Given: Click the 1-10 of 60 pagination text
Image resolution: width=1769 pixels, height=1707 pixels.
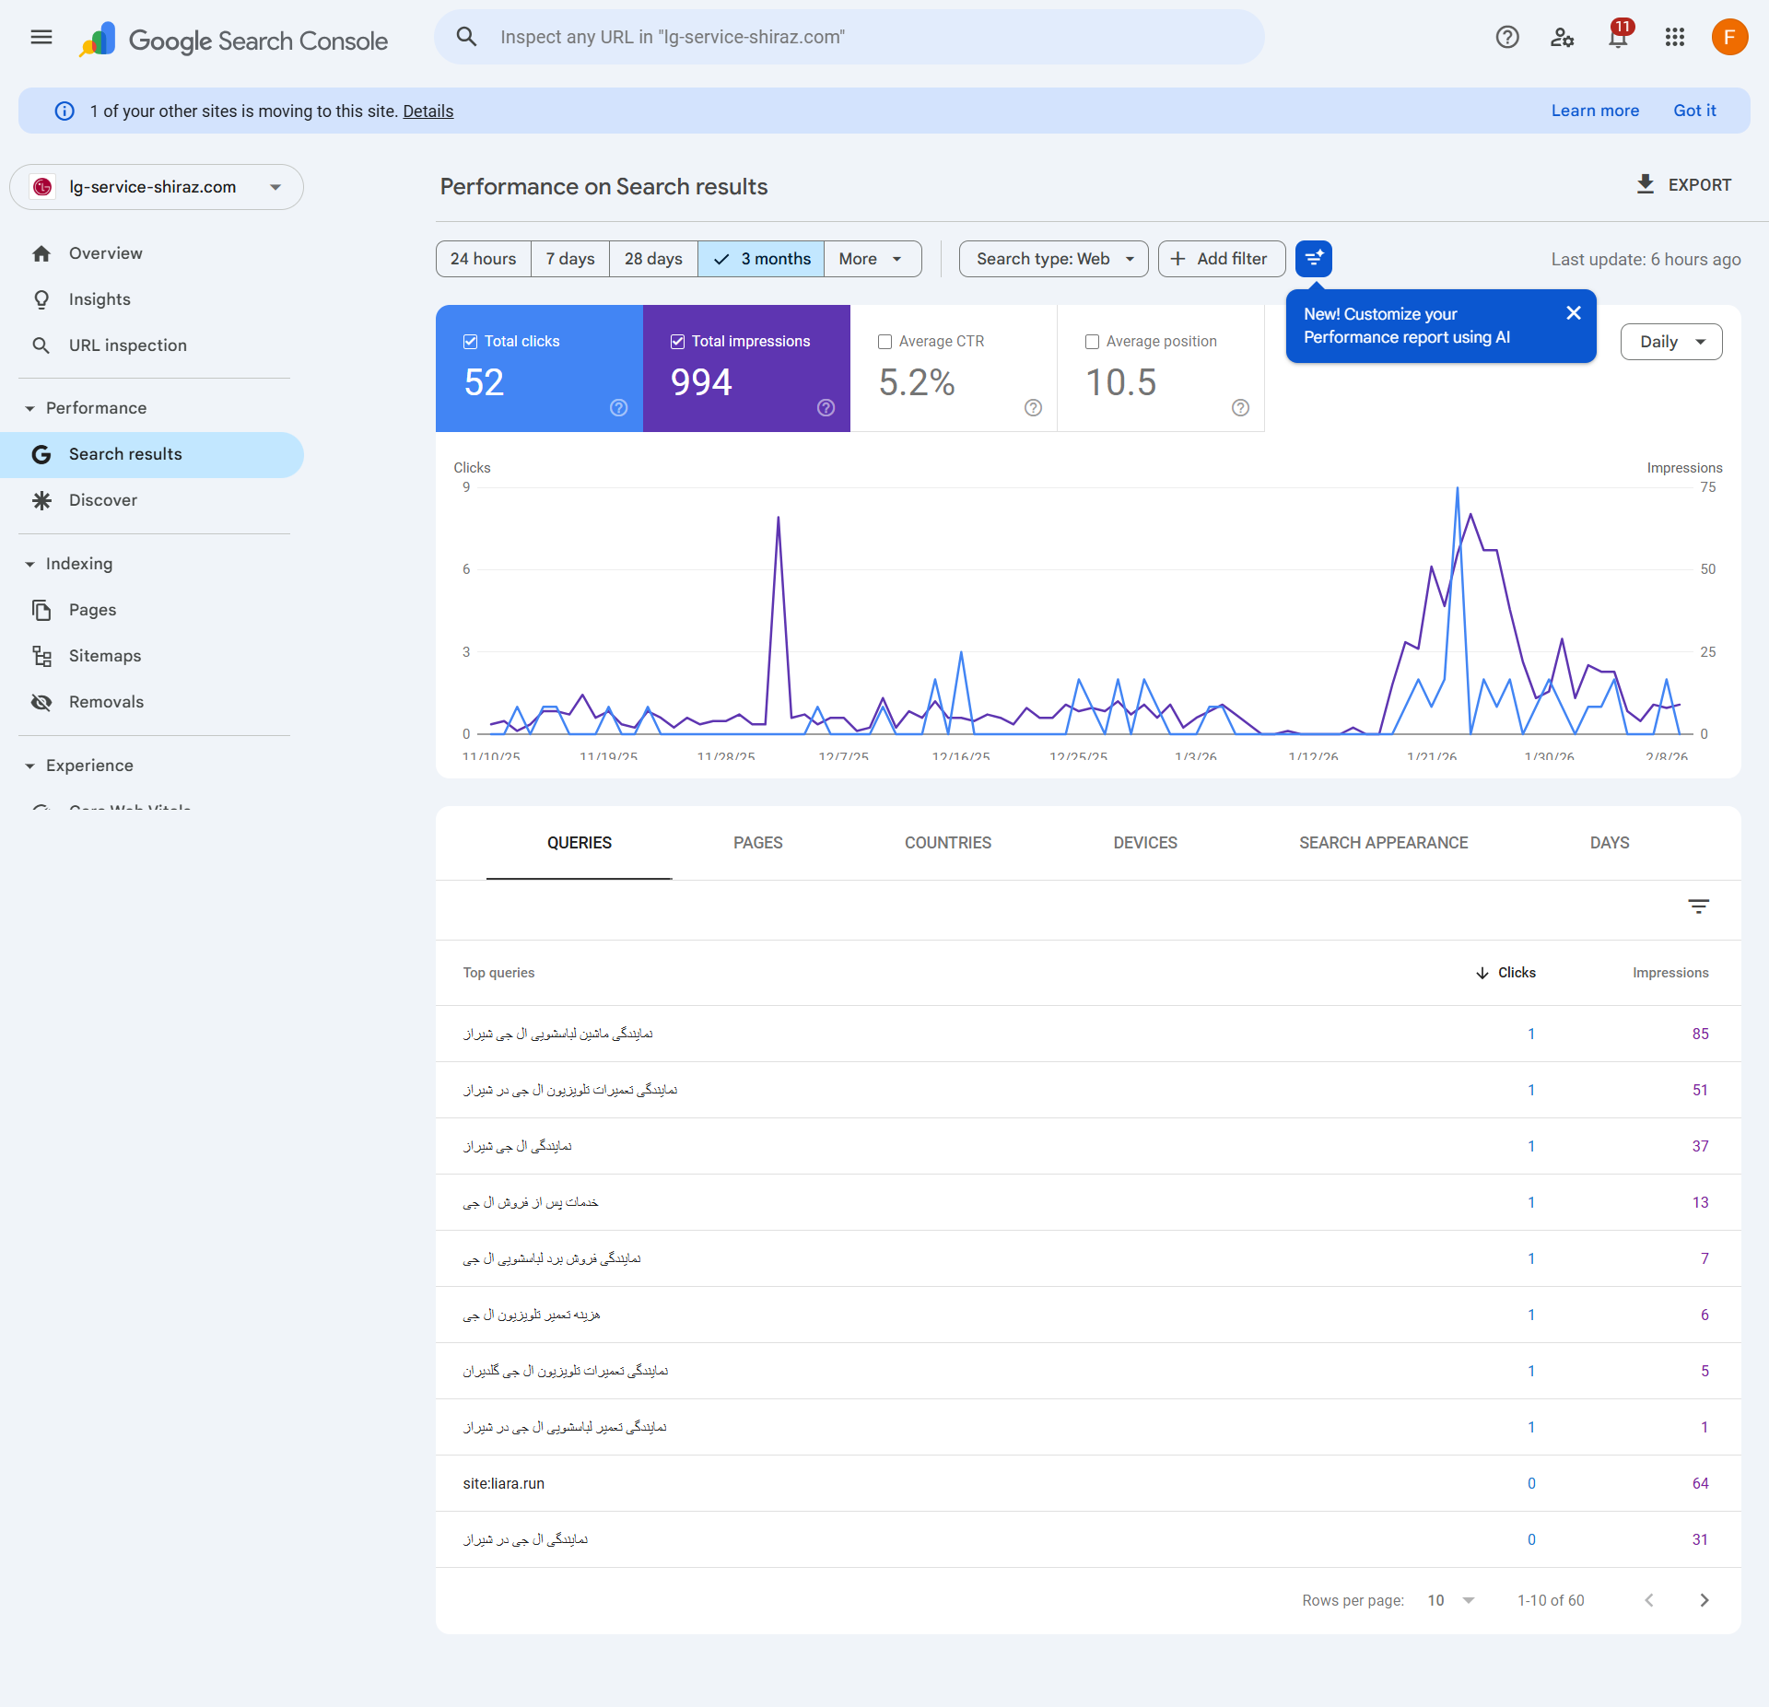Looking at the screenshot, I should [x=1551, y=1600].
